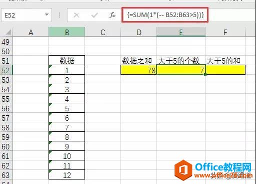Click cell B57 containing 6
This screenshot has width=256, height=184.
(67, 118)
